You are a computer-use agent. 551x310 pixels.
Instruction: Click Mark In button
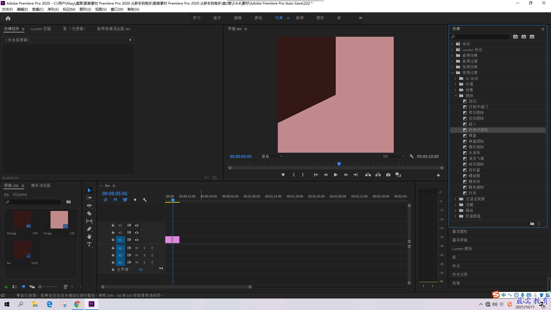(294, 175)
